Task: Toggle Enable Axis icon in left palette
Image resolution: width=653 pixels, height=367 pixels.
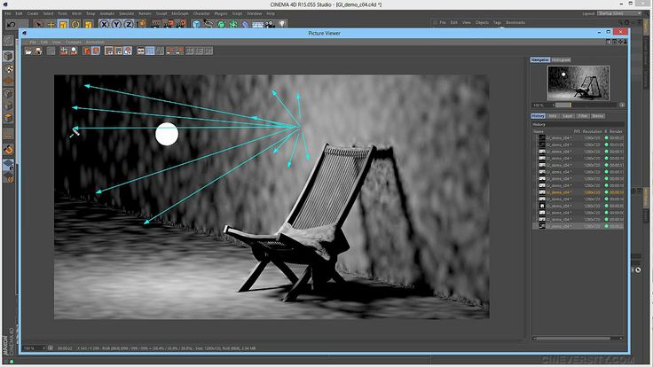Action: tap(8, 134)
